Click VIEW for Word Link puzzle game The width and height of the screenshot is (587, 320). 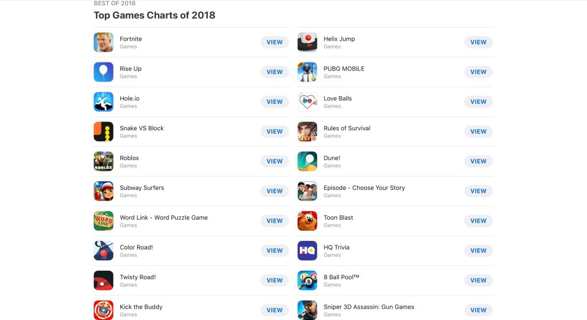coord(275,221)
